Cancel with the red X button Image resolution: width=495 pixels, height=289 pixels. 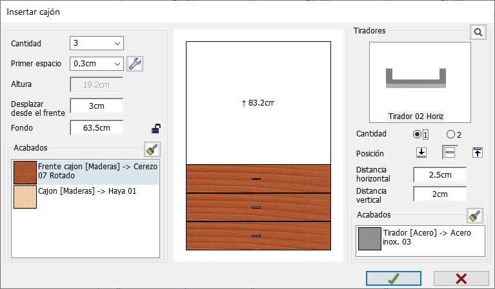click(x=461, y=278)
